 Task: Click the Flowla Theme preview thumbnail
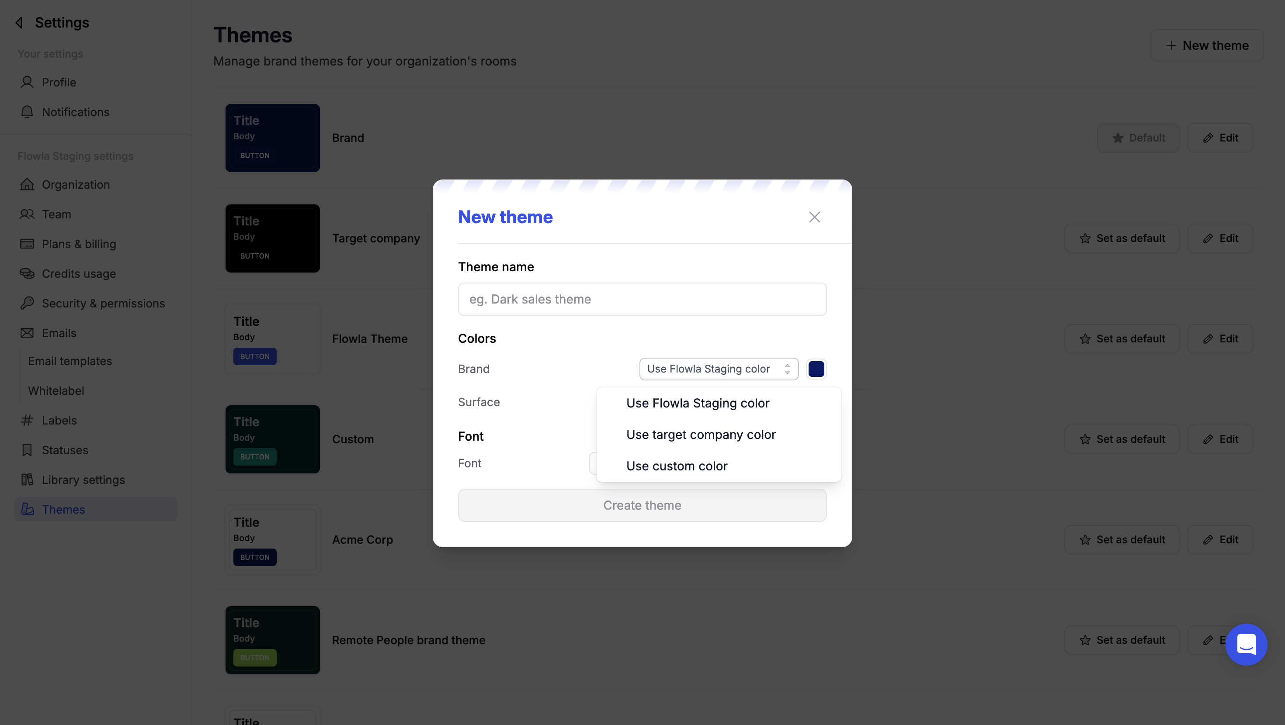click(x=272, y=339)
